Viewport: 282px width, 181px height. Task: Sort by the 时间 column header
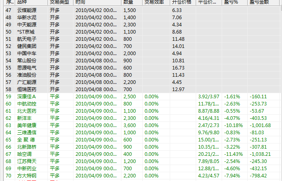pyautogui.click(x=97, y=2)
